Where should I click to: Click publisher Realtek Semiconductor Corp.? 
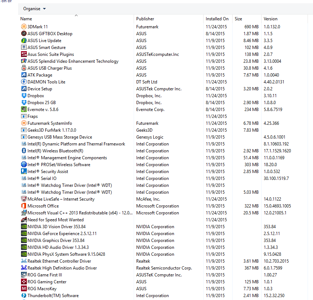click(x=164, y=268)
